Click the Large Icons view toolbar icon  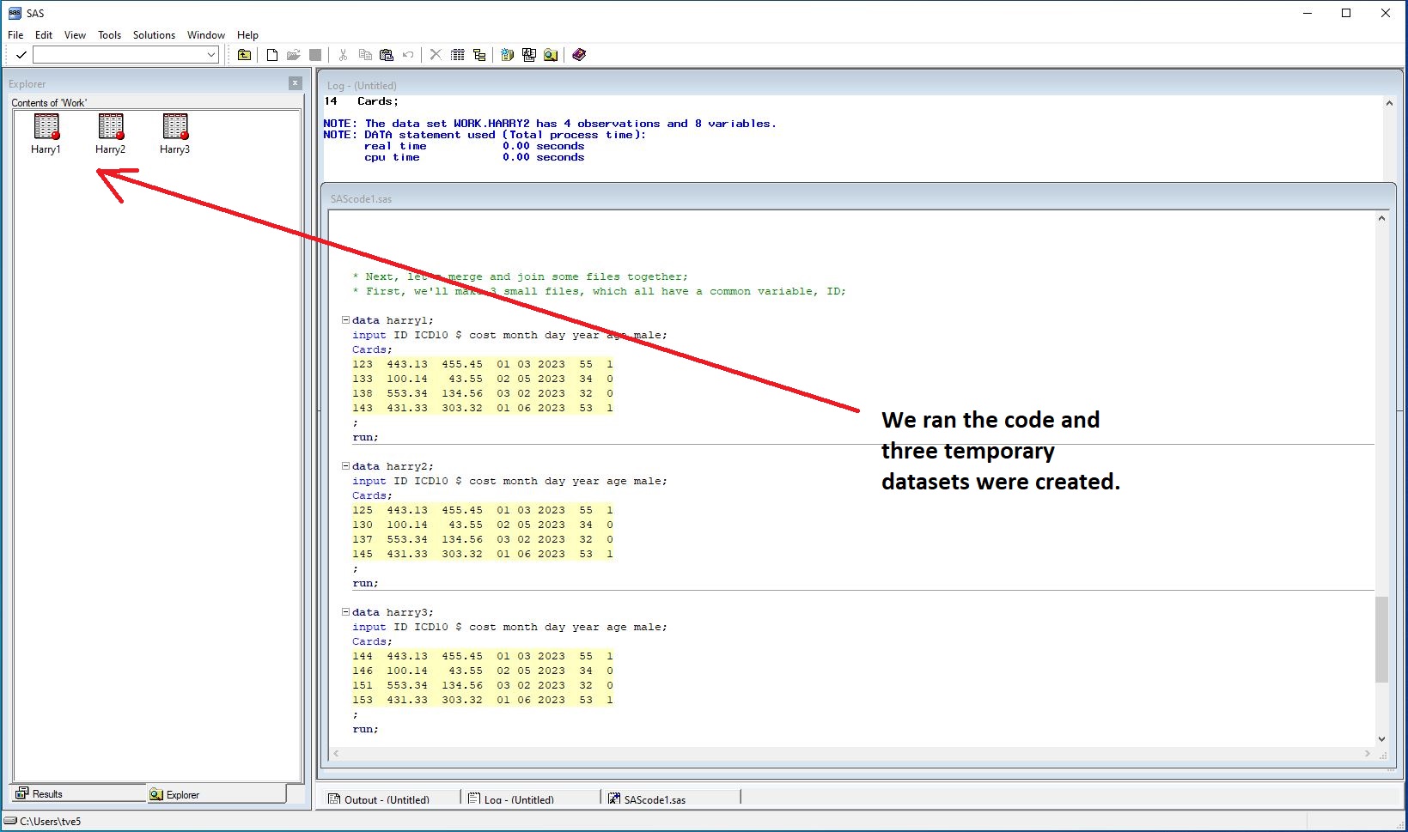(458, 55)
